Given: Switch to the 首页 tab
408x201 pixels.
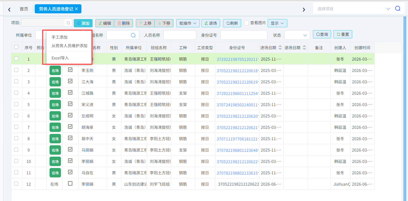Looking at the screenshot, I should point(24,9).
